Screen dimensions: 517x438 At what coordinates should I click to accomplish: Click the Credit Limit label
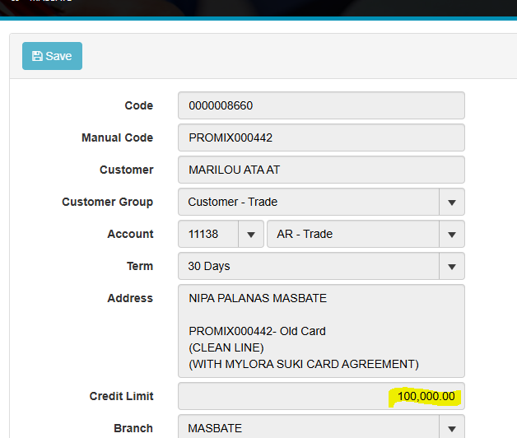click(121, 396)
